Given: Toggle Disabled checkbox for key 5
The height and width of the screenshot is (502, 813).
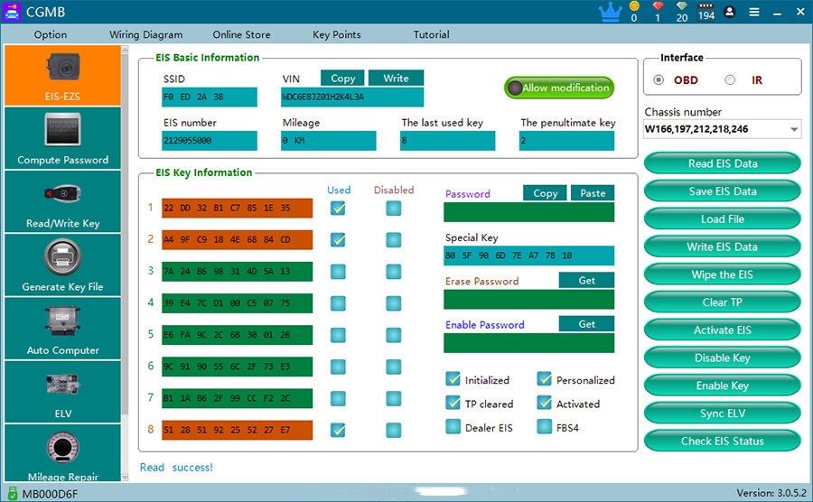Looking at the screenshot, I should pyautogui.click(x=394, y=335).
